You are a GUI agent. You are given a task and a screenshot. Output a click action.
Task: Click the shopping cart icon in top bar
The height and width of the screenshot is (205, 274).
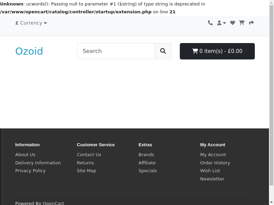[x=242, y=23]
